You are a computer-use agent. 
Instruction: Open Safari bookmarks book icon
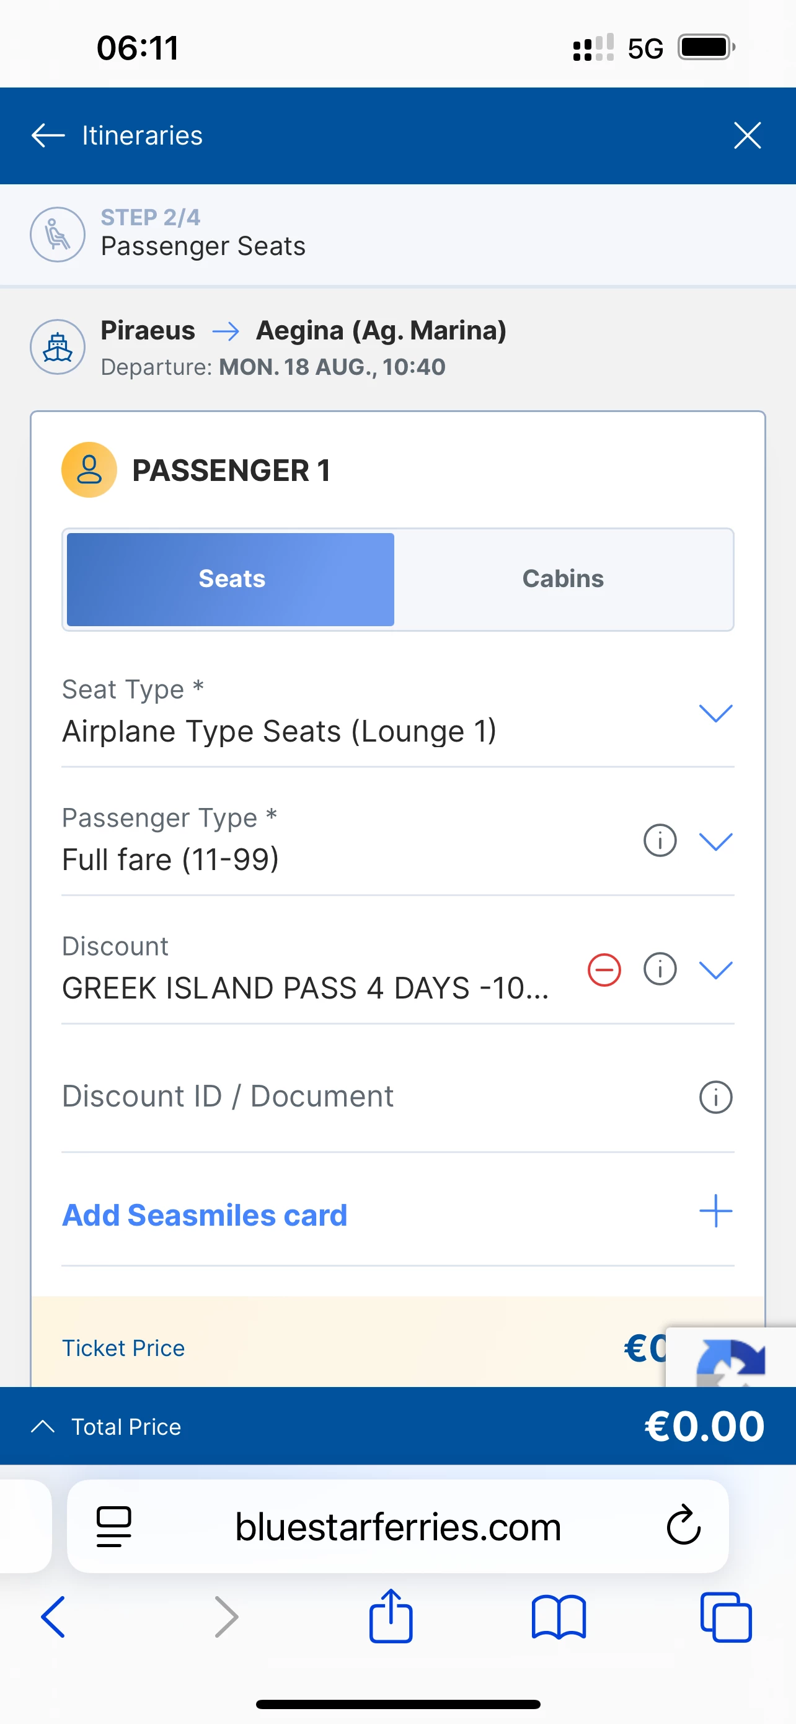[559, 1618]
